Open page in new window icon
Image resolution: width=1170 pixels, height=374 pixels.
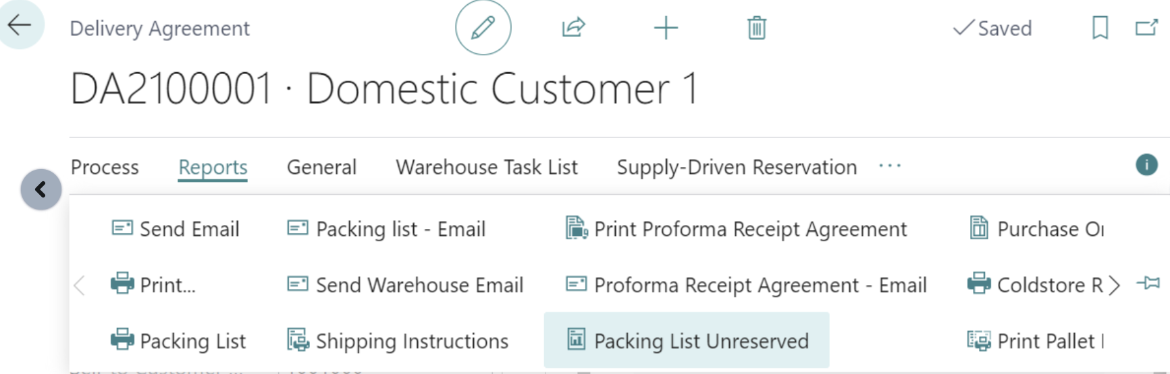(1146, 28)
